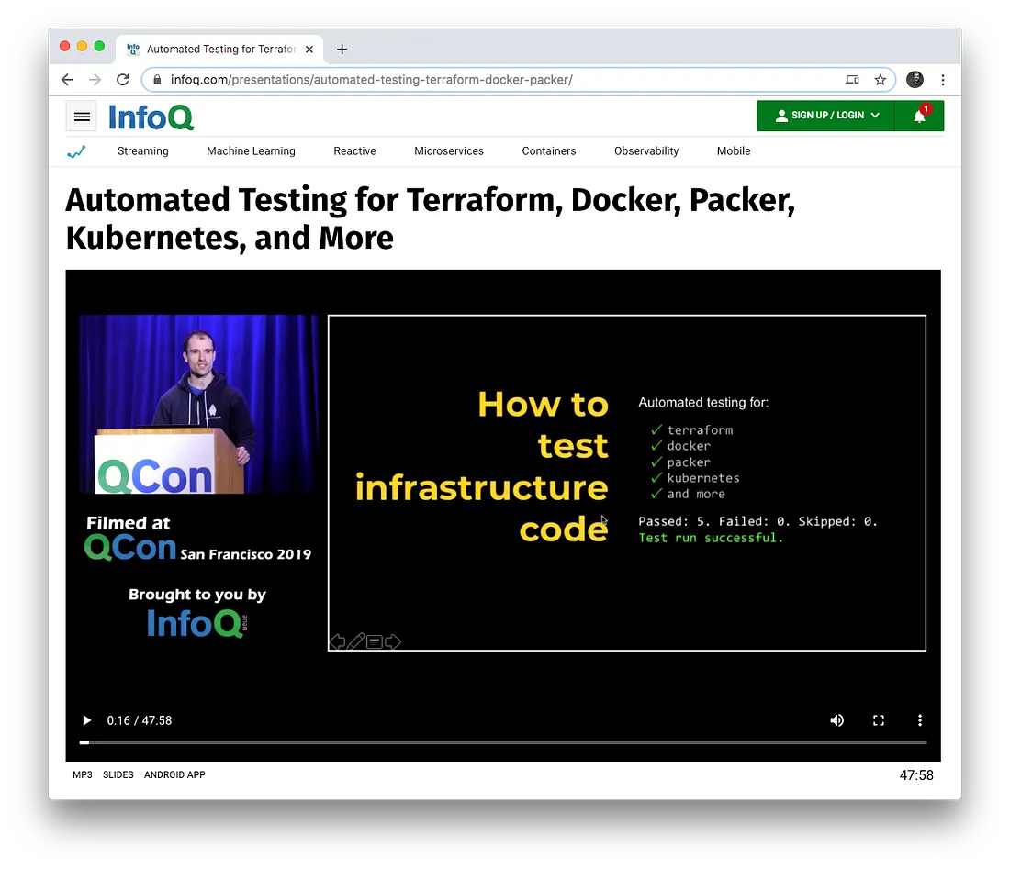Reload the page with the refresh icon
The width and height of the screenshot is (1010, 869).
(122, 80)
